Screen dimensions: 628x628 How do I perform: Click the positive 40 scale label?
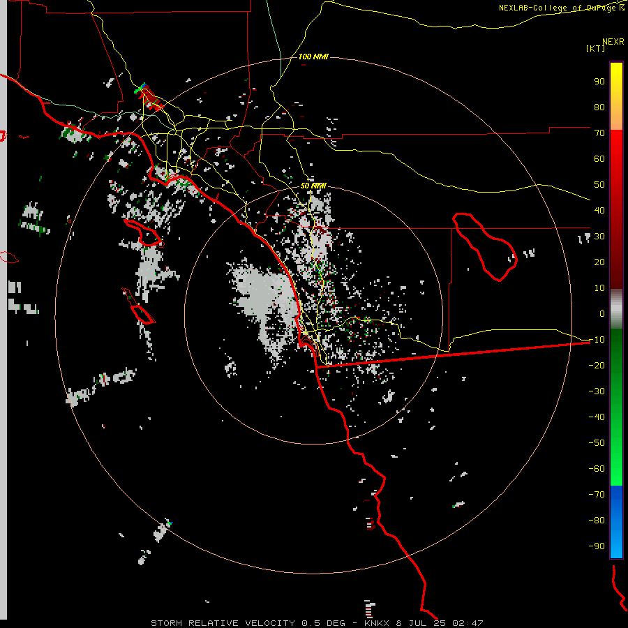coord(599,211)
